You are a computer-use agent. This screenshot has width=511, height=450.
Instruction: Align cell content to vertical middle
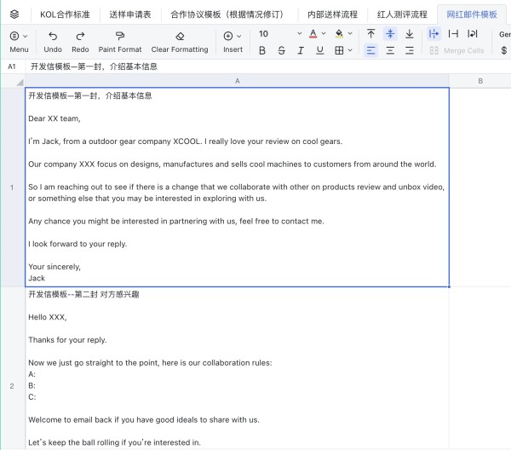tap(390, 33)
